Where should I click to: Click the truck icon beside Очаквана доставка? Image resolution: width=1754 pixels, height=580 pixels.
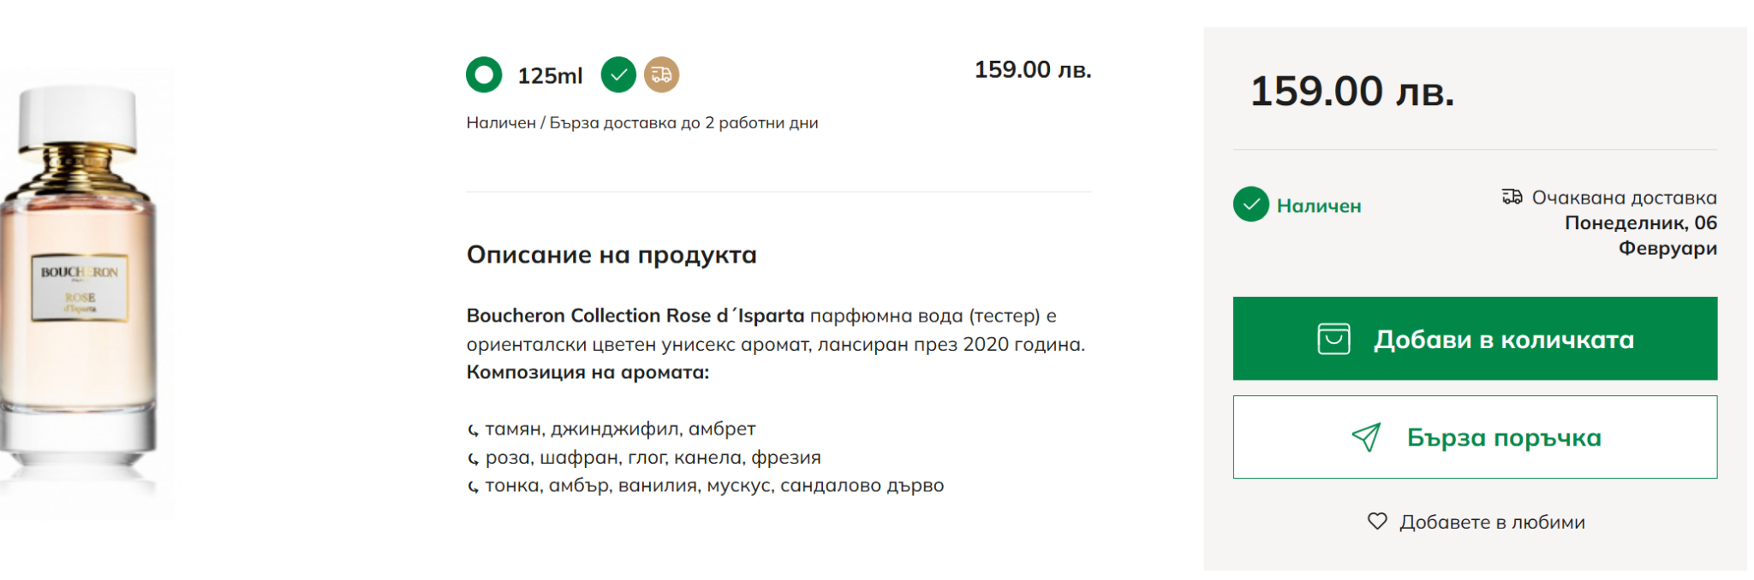(x=1512, y=197)
